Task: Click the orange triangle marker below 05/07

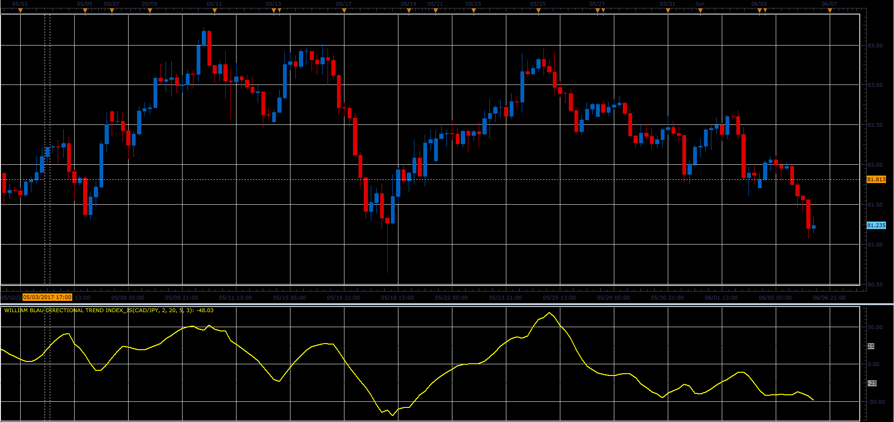Action: pyautogui.click(x=112, y=11)
